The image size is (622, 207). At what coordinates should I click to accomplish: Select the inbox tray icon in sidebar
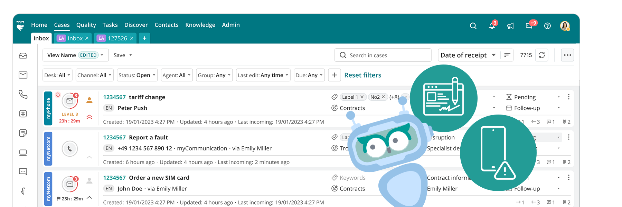(23, 56)
